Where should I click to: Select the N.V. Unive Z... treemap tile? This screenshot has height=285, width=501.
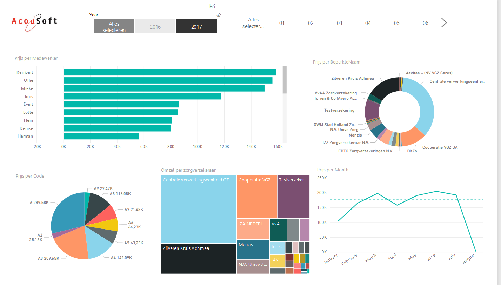pyautogui.click(x=253, y=267)
